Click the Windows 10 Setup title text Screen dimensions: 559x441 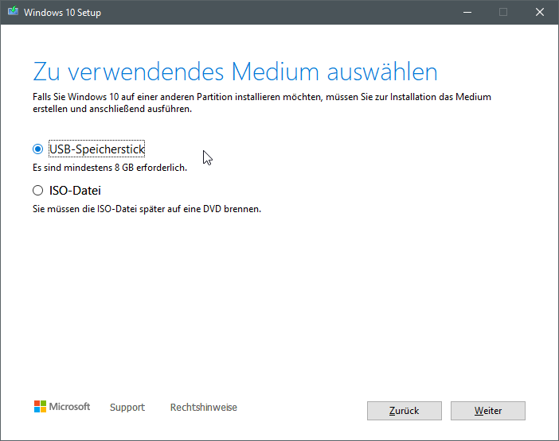coord(62,13)
